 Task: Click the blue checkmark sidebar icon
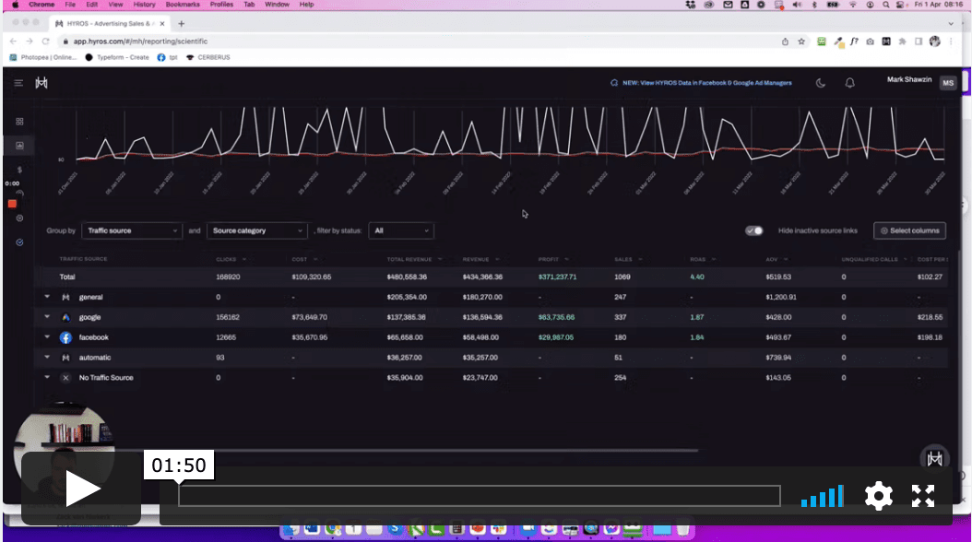[19, 242]
